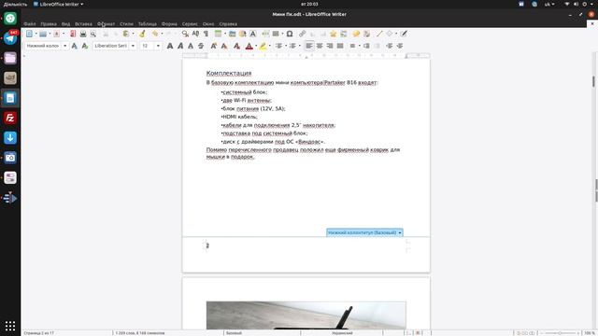
Task: Open the Файл menu
Action: tap(29, 23)
